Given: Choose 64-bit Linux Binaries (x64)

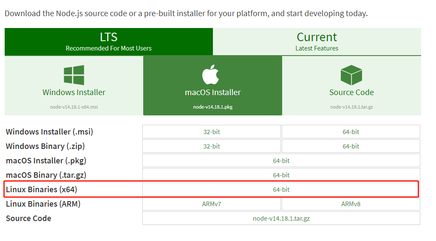Looking at the screenshot, I should coord(281,189).
